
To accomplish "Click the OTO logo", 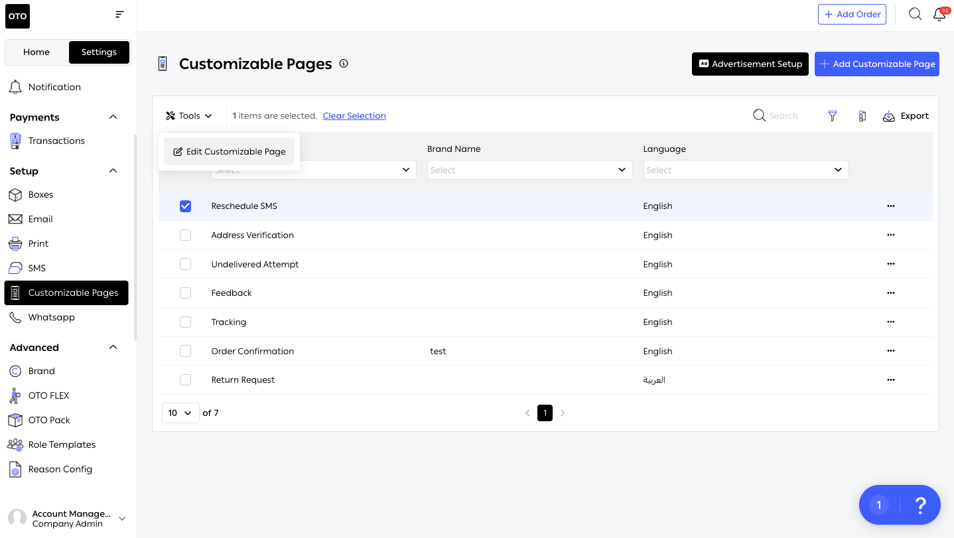I will [18, 16].
